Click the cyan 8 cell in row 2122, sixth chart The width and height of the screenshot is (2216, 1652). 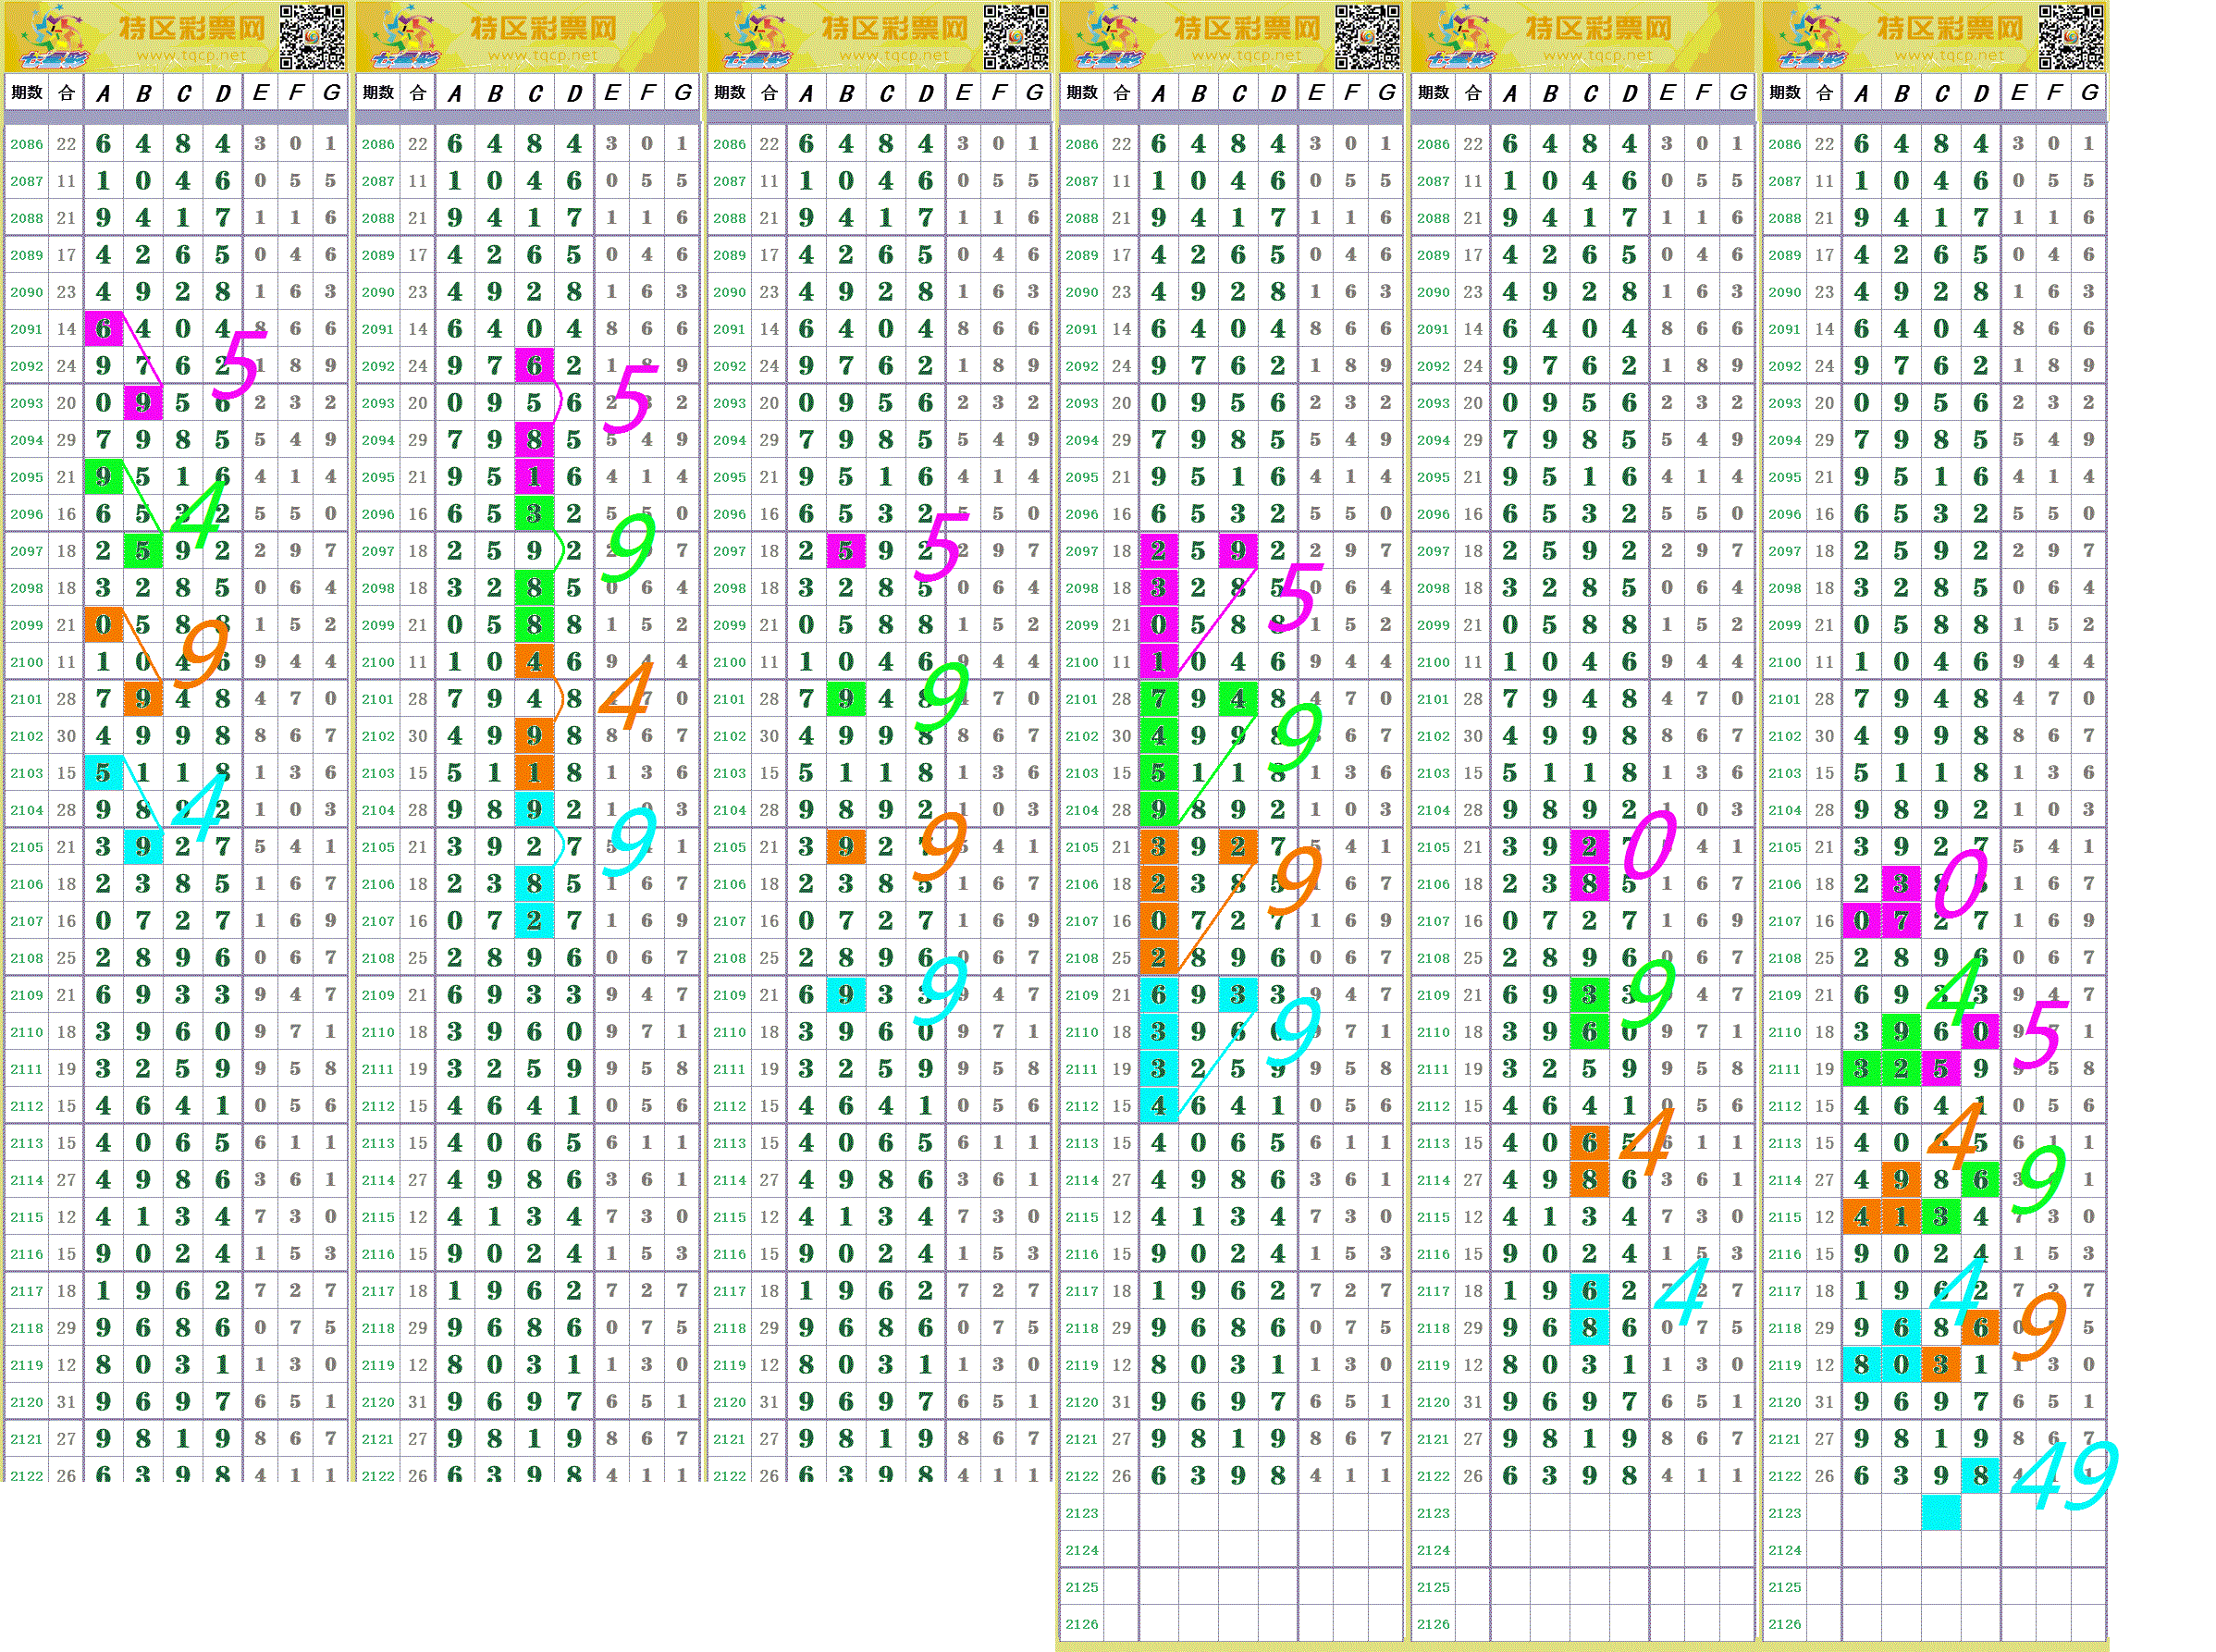pyautogui.click(x=1981, y=1475)
